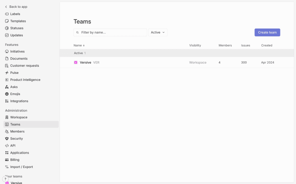
Task: Click the Security shield icon
Action: pyautogui.click(x=7, y=139)
